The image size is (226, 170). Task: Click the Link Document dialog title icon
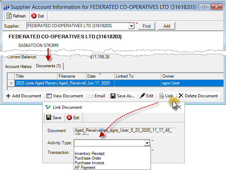click(48, 107)
